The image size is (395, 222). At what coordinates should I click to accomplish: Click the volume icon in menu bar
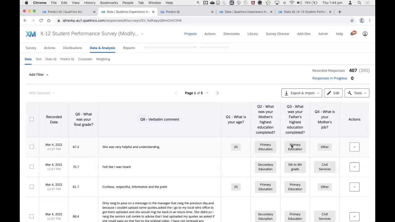[299, 3]
